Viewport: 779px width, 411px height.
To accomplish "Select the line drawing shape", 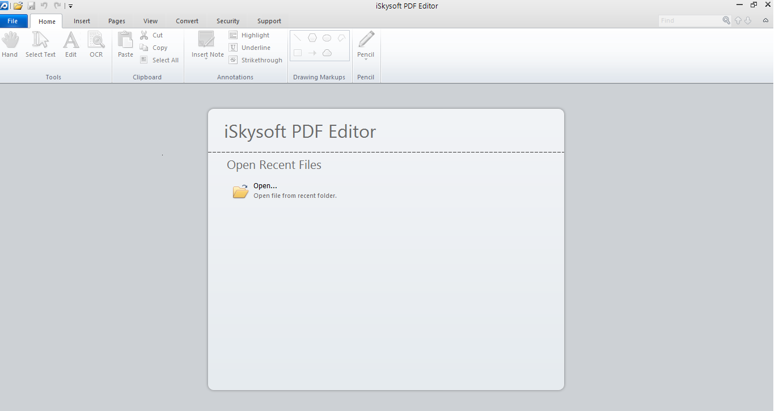I will [x=298, y=38].
